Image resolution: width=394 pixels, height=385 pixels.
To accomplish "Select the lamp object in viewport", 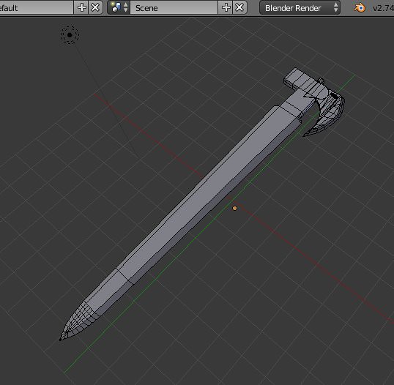I will click(70, 35).
